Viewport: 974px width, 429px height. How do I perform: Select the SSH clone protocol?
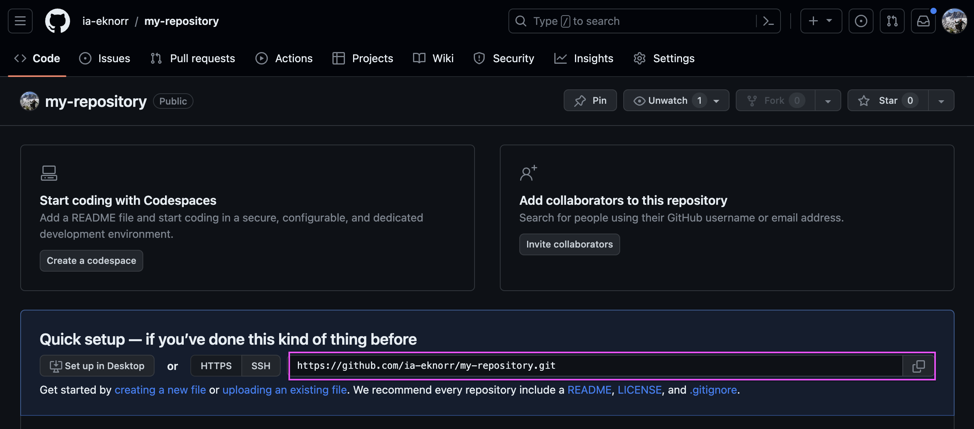click(x=261, y=366)
